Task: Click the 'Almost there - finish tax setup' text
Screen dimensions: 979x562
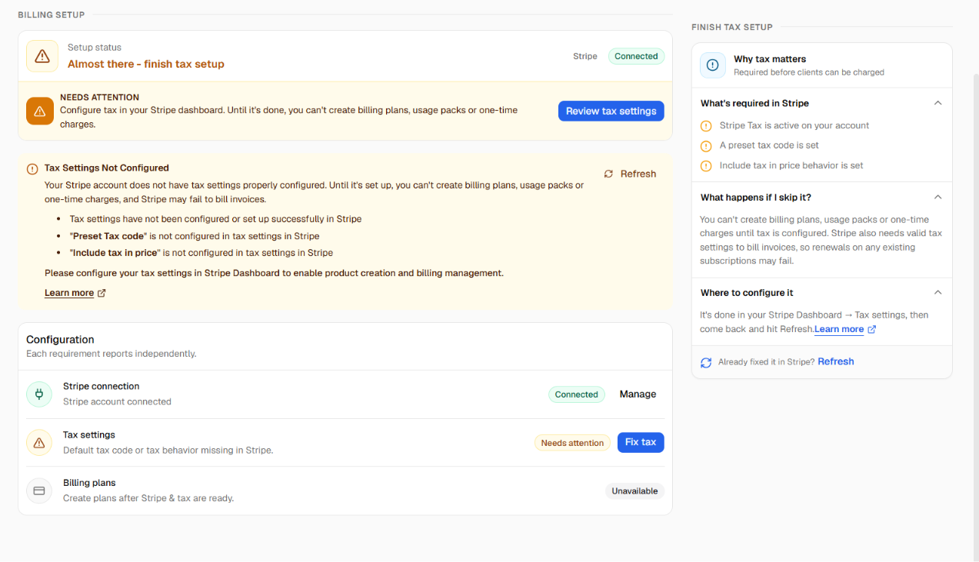Action: [146, 64]
